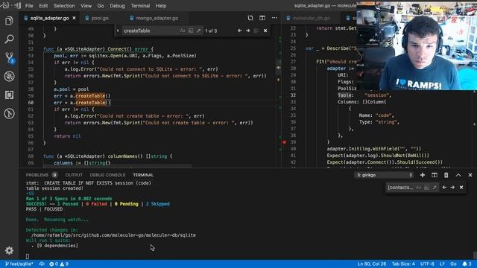Viewport: 477px width, 268px height.
Task: Open Source Control view with badge
Action: click(x=10, y=57)
